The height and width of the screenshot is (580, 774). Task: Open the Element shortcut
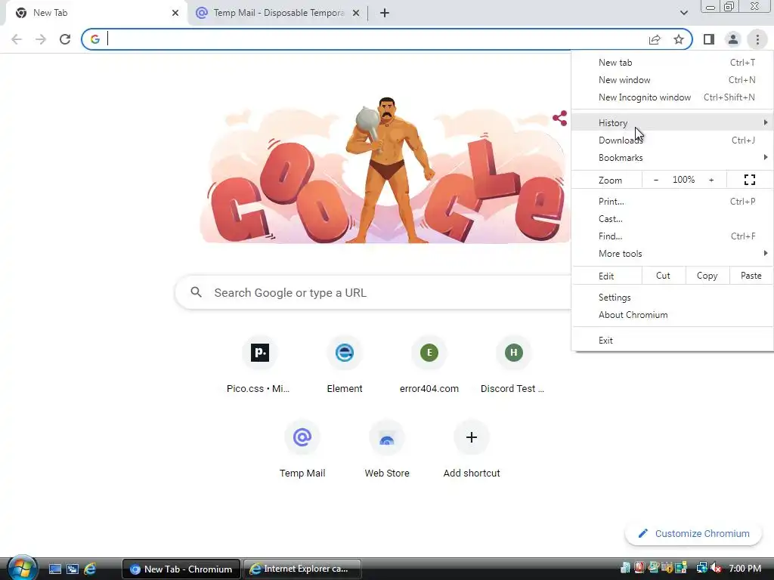[x=345, y=366]
